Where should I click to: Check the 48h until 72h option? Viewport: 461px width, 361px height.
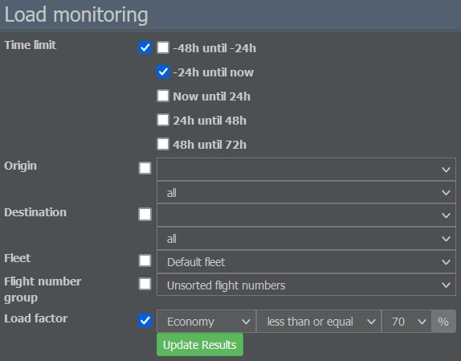[x=163, y=144]
